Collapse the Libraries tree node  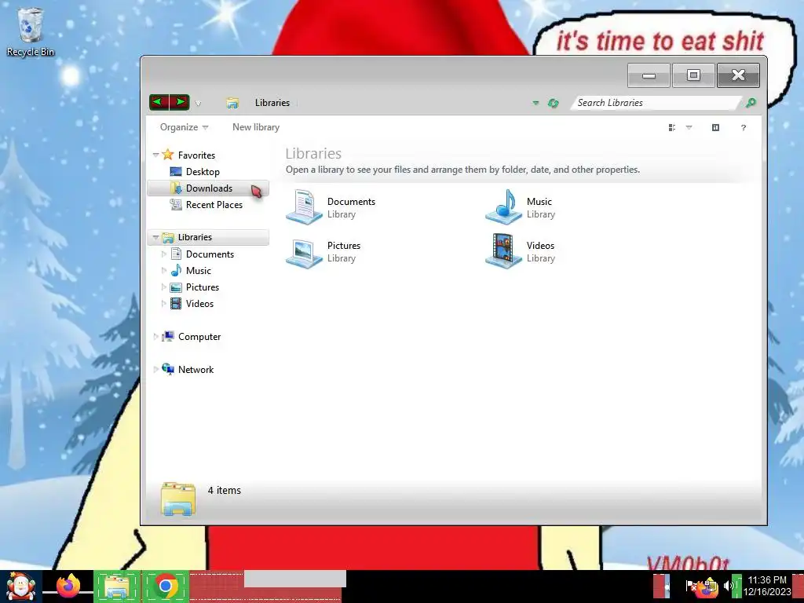[x=155, y=237]
